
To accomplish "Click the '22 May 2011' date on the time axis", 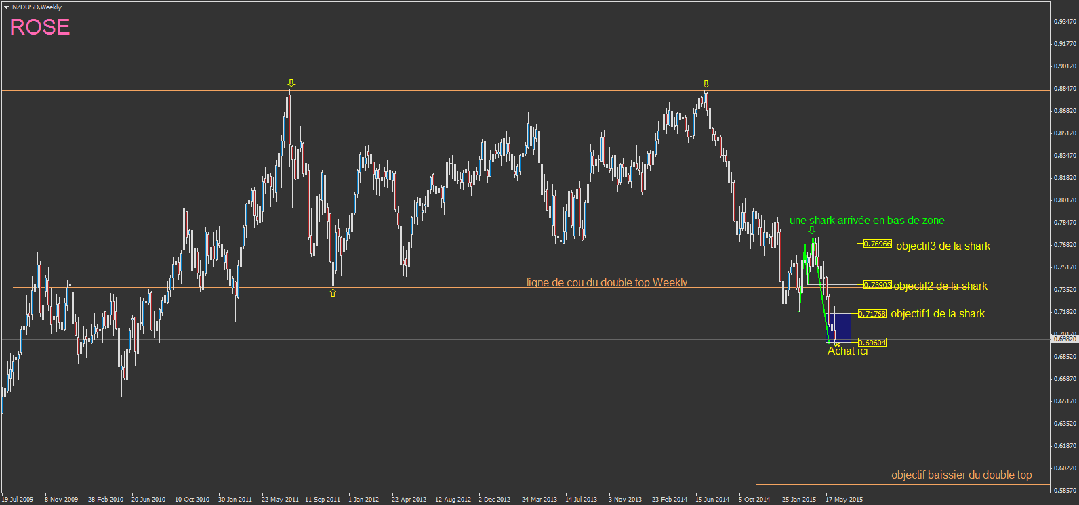I will pos(281,500).
